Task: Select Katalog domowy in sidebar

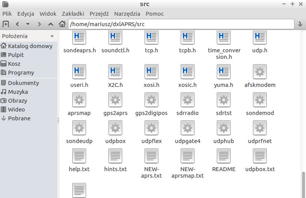Action: (28, 46)
